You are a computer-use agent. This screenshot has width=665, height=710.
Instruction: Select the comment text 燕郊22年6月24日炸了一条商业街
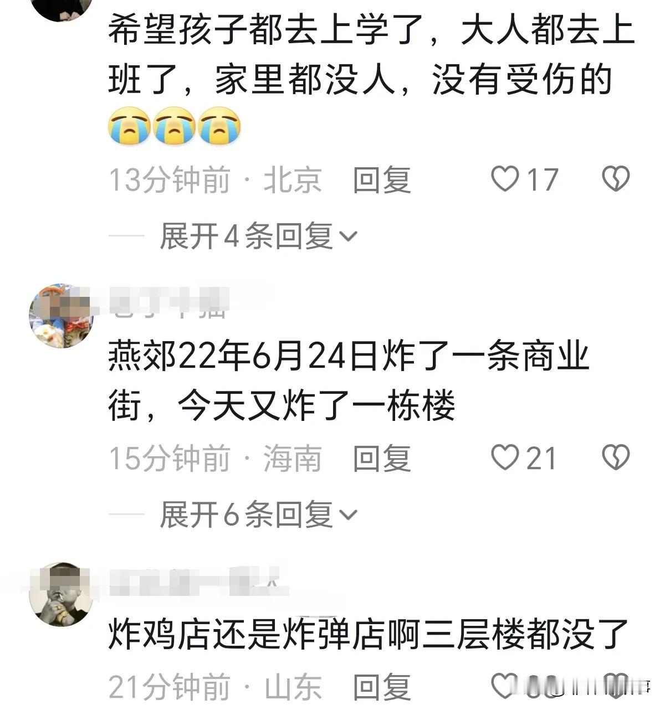(349, 381)
